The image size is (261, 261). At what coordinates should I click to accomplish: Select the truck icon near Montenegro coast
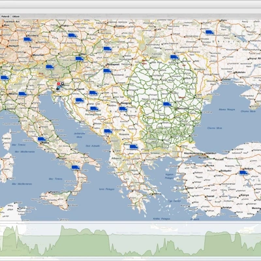point(108,131)
